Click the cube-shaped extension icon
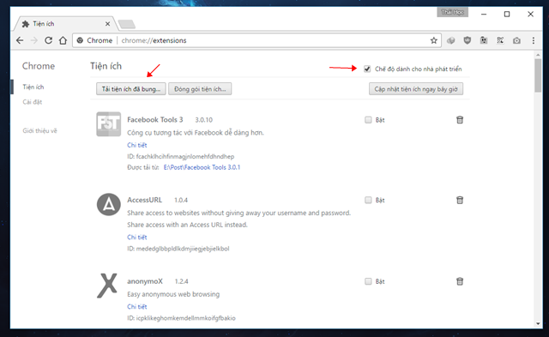Viewport: 549px width, 337px height. (x=451, y=40)
